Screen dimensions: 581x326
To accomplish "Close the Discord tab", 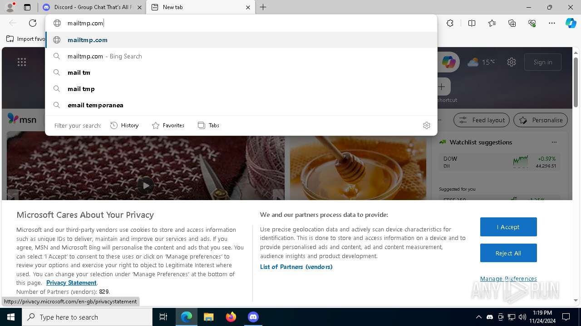I will coord(139,7).
